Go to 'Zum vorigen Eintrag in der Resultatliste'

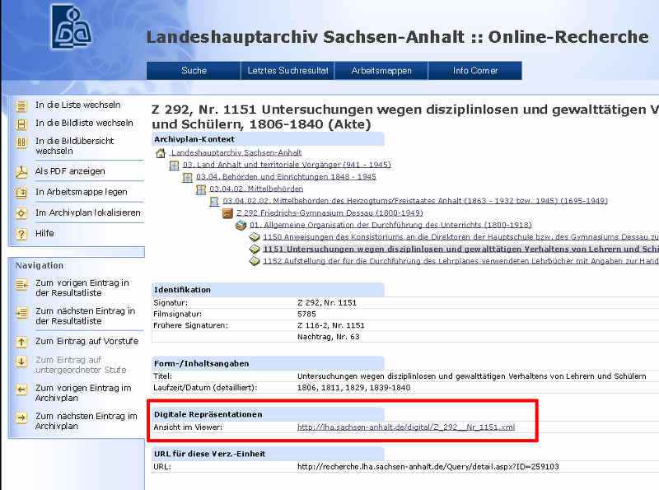coord(82,288)
